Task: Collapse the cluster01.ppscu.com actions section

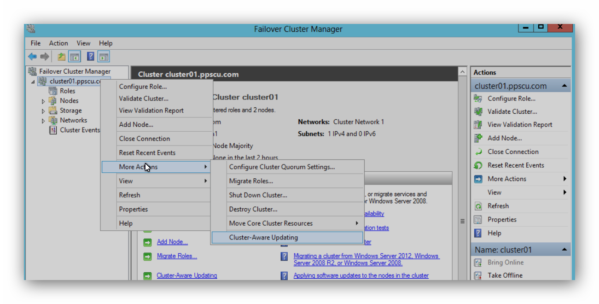Action: pos(565,85)
